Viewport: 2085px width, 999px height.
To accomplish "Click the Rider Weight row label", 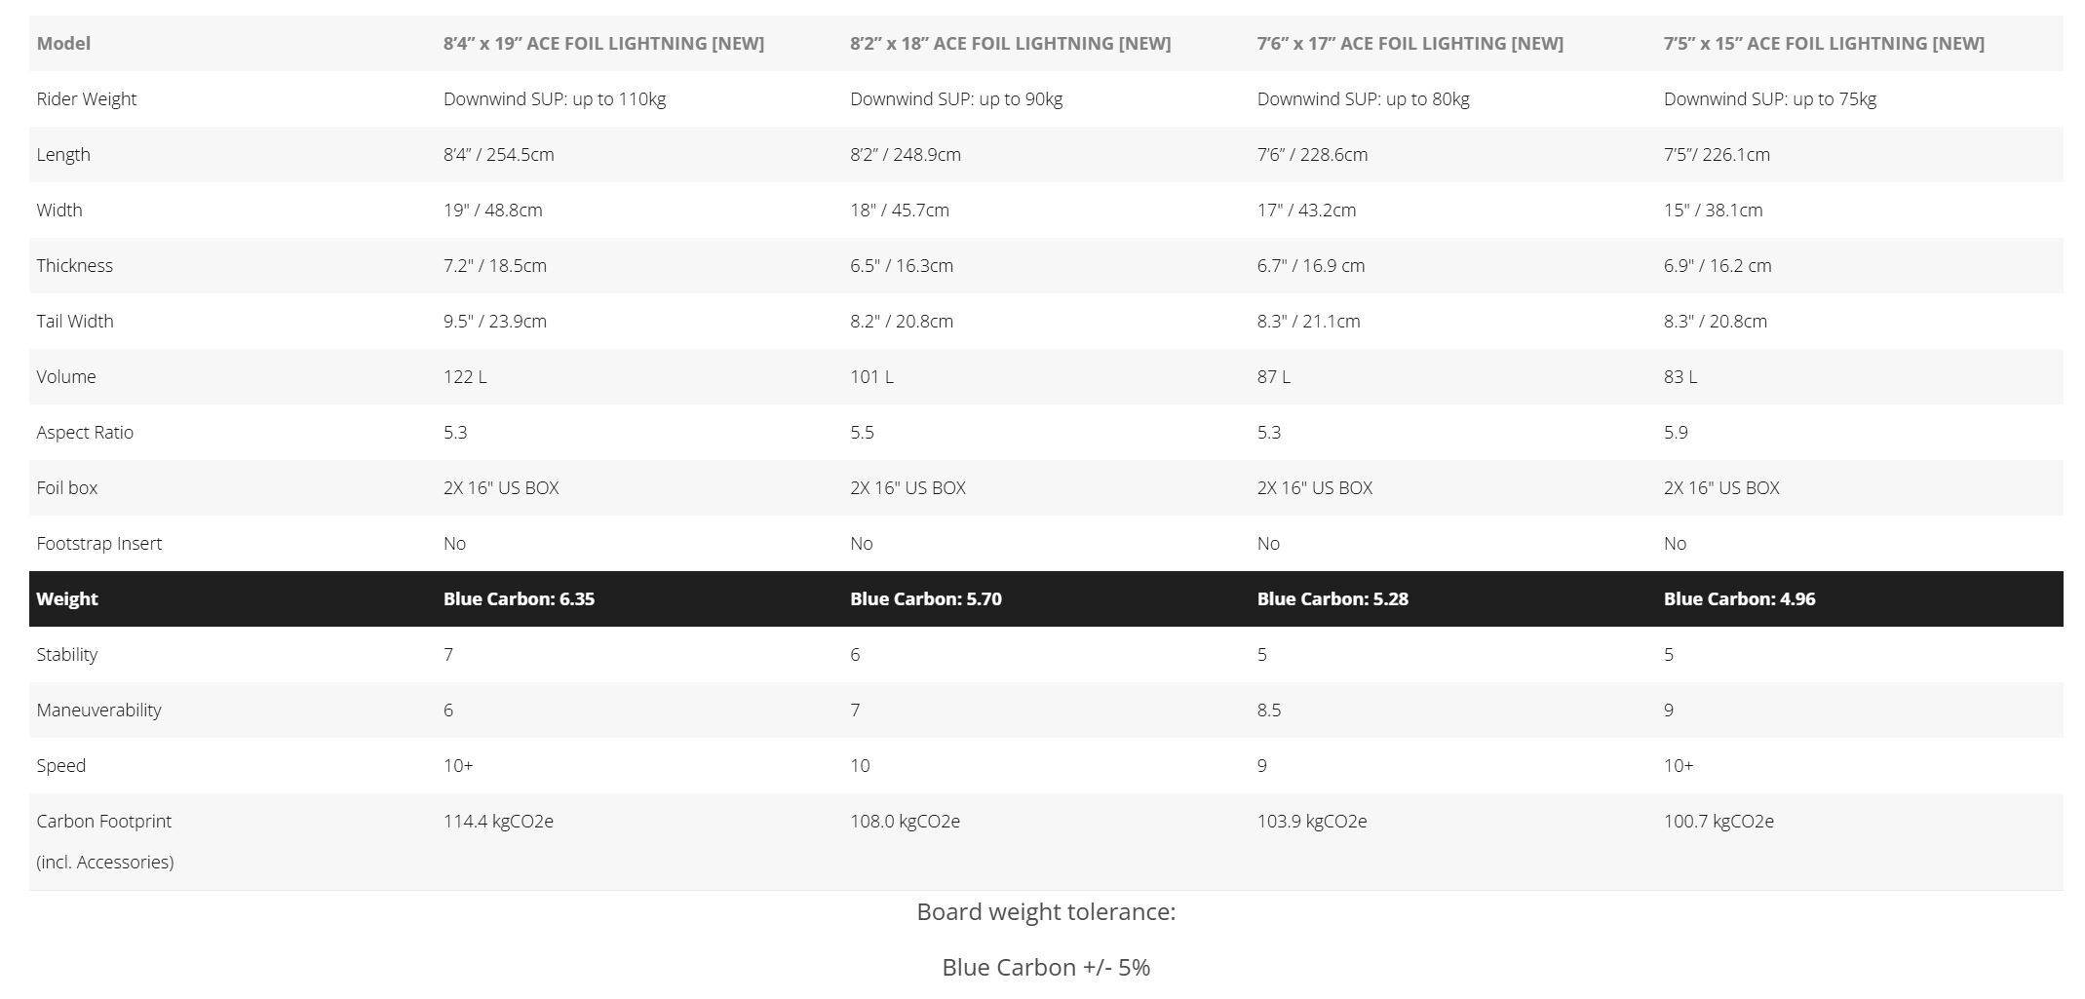I will [x=86, y=98].
